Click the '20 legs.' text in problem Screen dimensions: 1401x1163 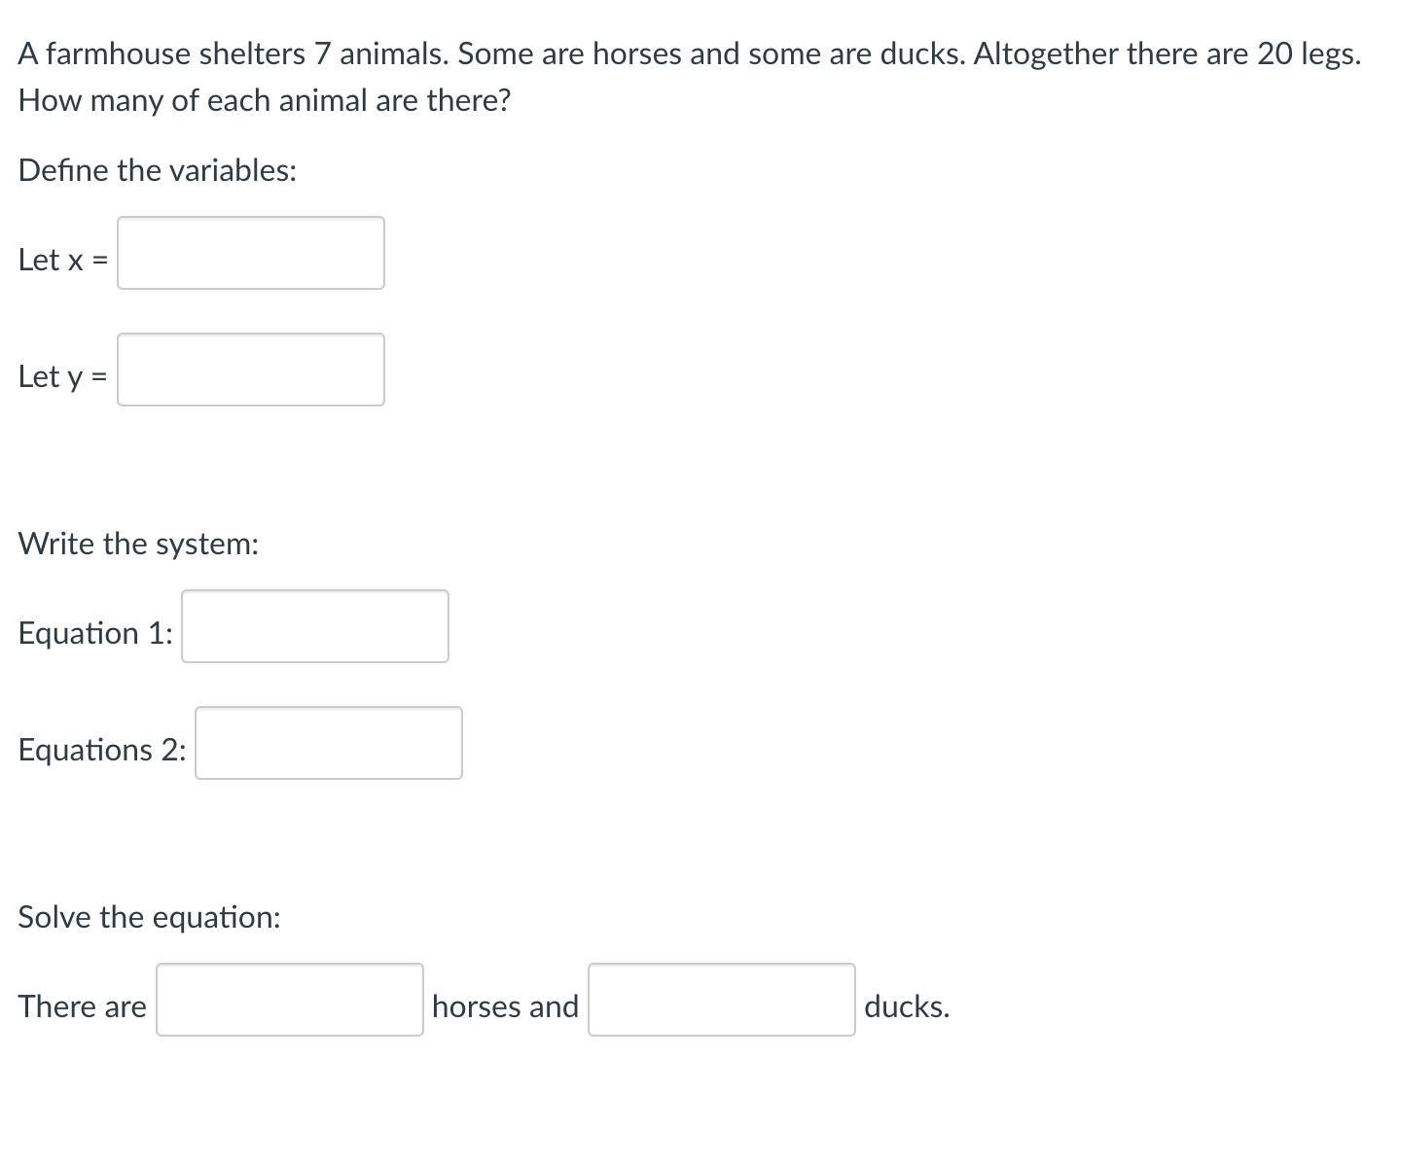coord(1309,53)
